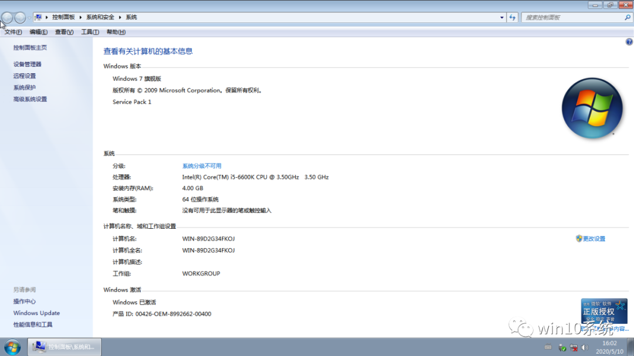
Task: Open the 查看 menu
Action: (x=63, y=32)
